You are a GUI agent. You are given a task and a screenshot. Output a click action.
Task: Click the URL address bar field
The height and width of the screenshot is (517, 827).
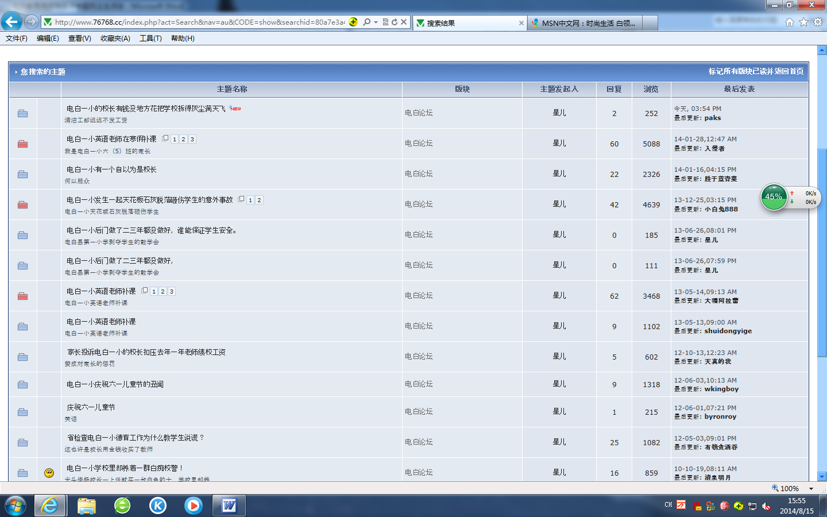(x=200, y=22)
